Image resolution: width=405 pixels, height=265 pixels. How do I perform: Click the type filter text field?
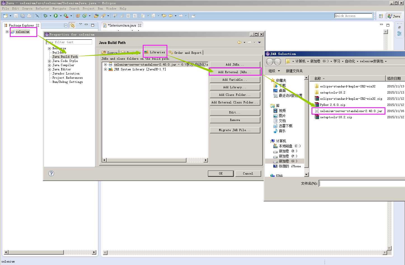click(69, 42)
